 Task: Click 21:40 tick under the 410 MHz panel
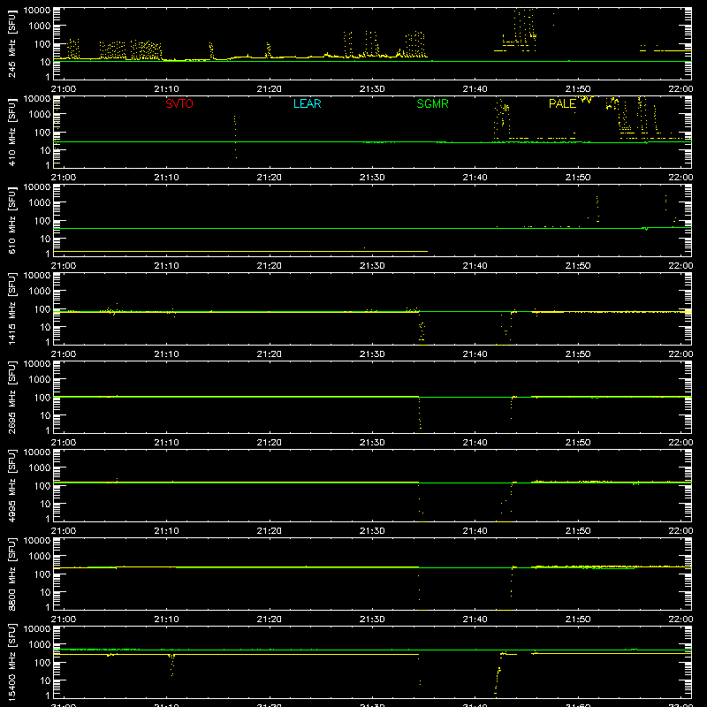point(475,178)
